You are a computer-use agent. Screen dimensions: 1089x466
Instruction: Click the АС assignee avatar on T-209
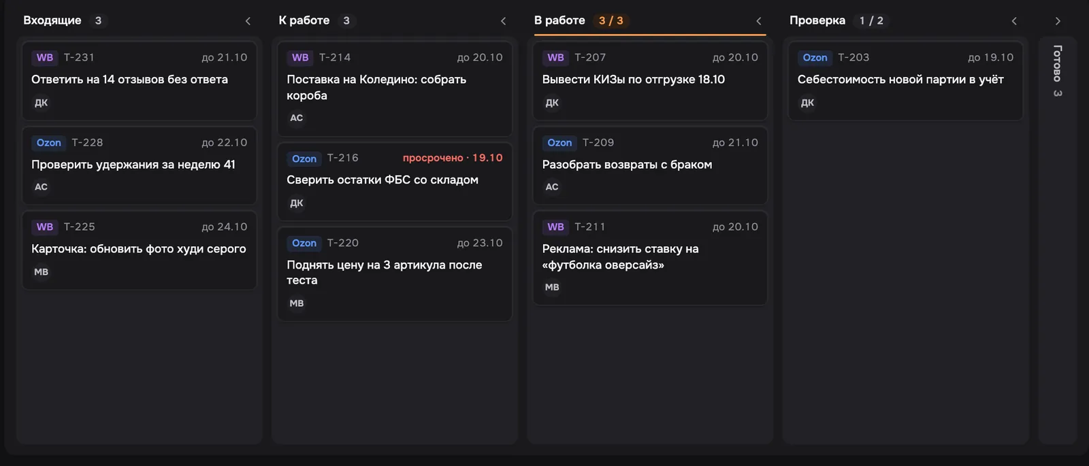tap(552, 187)
